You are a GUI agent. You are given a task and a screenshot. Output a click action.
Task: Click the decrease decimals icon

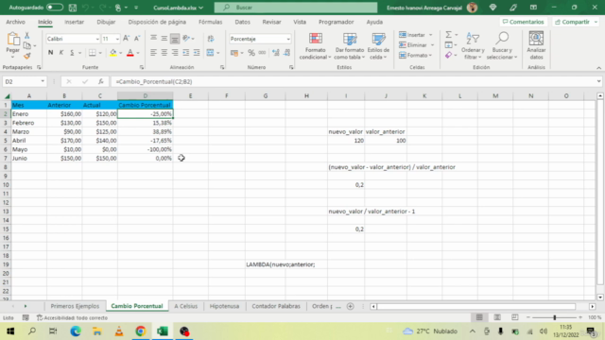[x=286, y=53]
